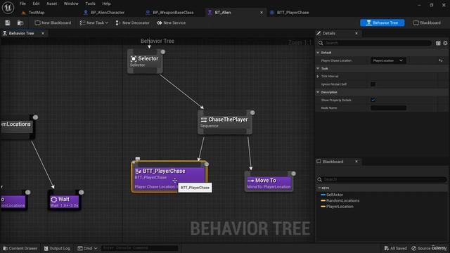
Task: Collapse the Blackboard Keys section
Action: 319,188
